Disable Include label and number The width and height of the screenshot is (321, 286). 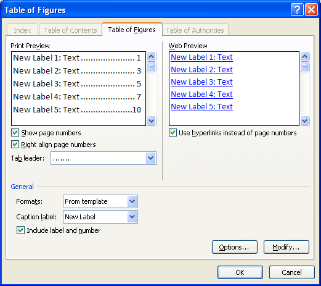pyautogui.click(x=20, y=230)
